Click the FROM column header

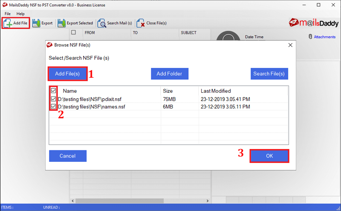pos(90,33)
